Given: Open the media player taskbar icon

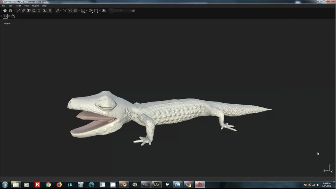Looking at the screenshot, I should pyautogui.click(x=26, y=185).
